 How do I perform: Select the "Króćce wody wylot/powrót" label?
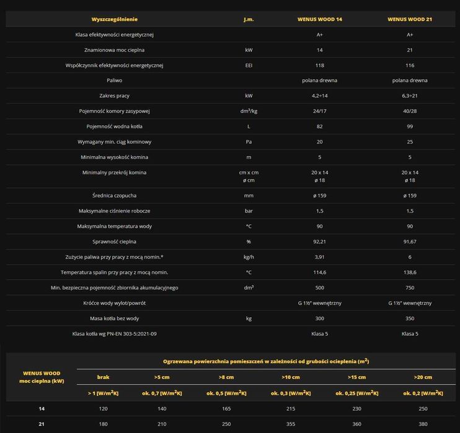[x=115, y=303]
